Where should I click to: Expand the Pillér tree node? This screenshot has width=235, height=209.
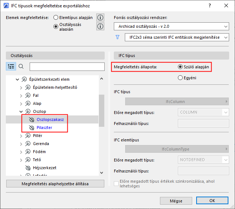pyautogui.click(x=21, y=136)
